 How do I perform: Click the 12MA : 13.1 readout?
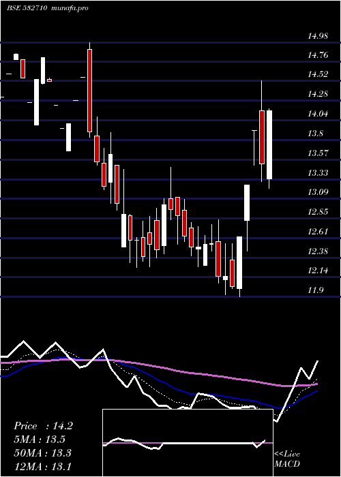pyautogui.click(x=42, y=466)
